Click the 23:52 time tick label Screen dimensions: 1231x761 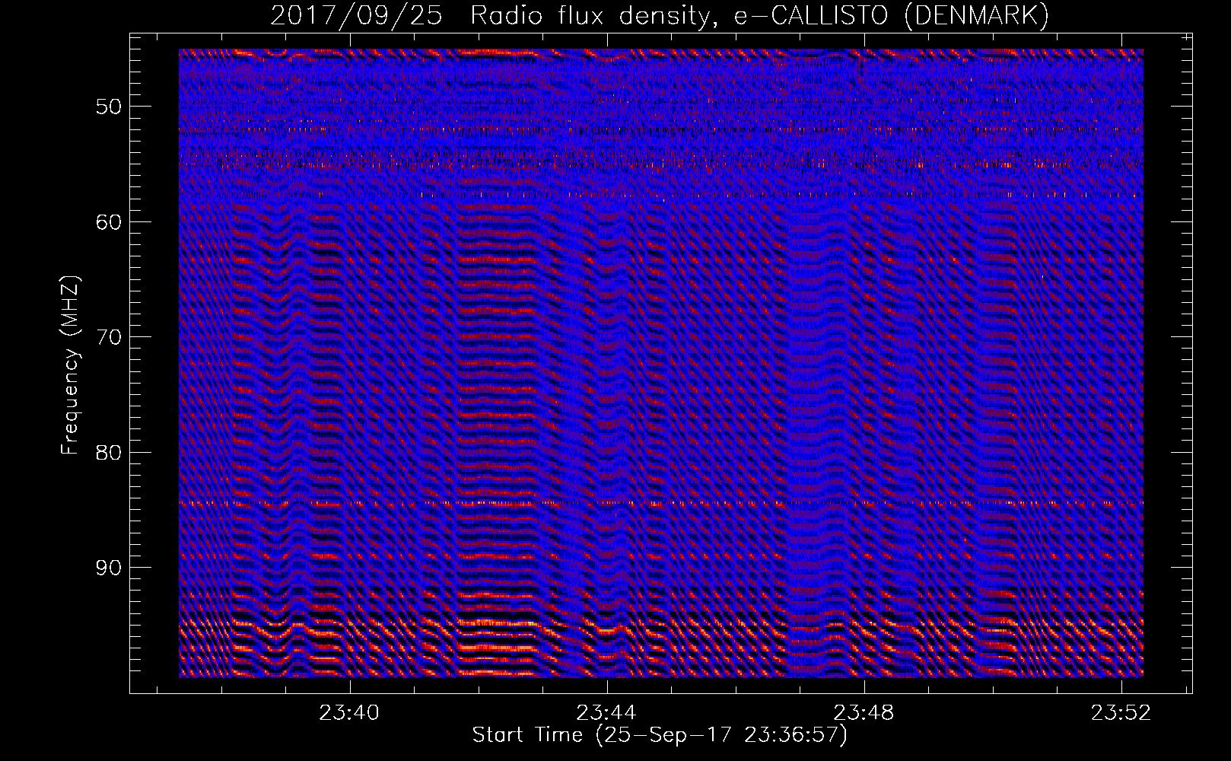1121,713
